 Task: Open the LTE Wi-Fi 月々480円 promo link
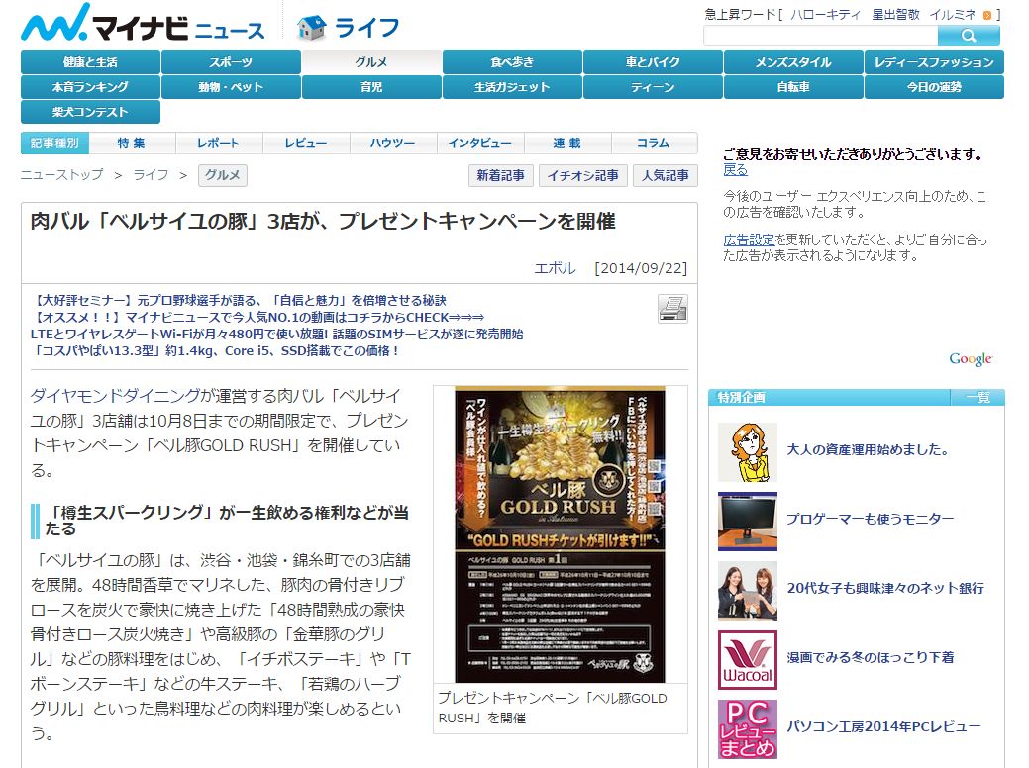pyautogui.click(x=277, y=335)
